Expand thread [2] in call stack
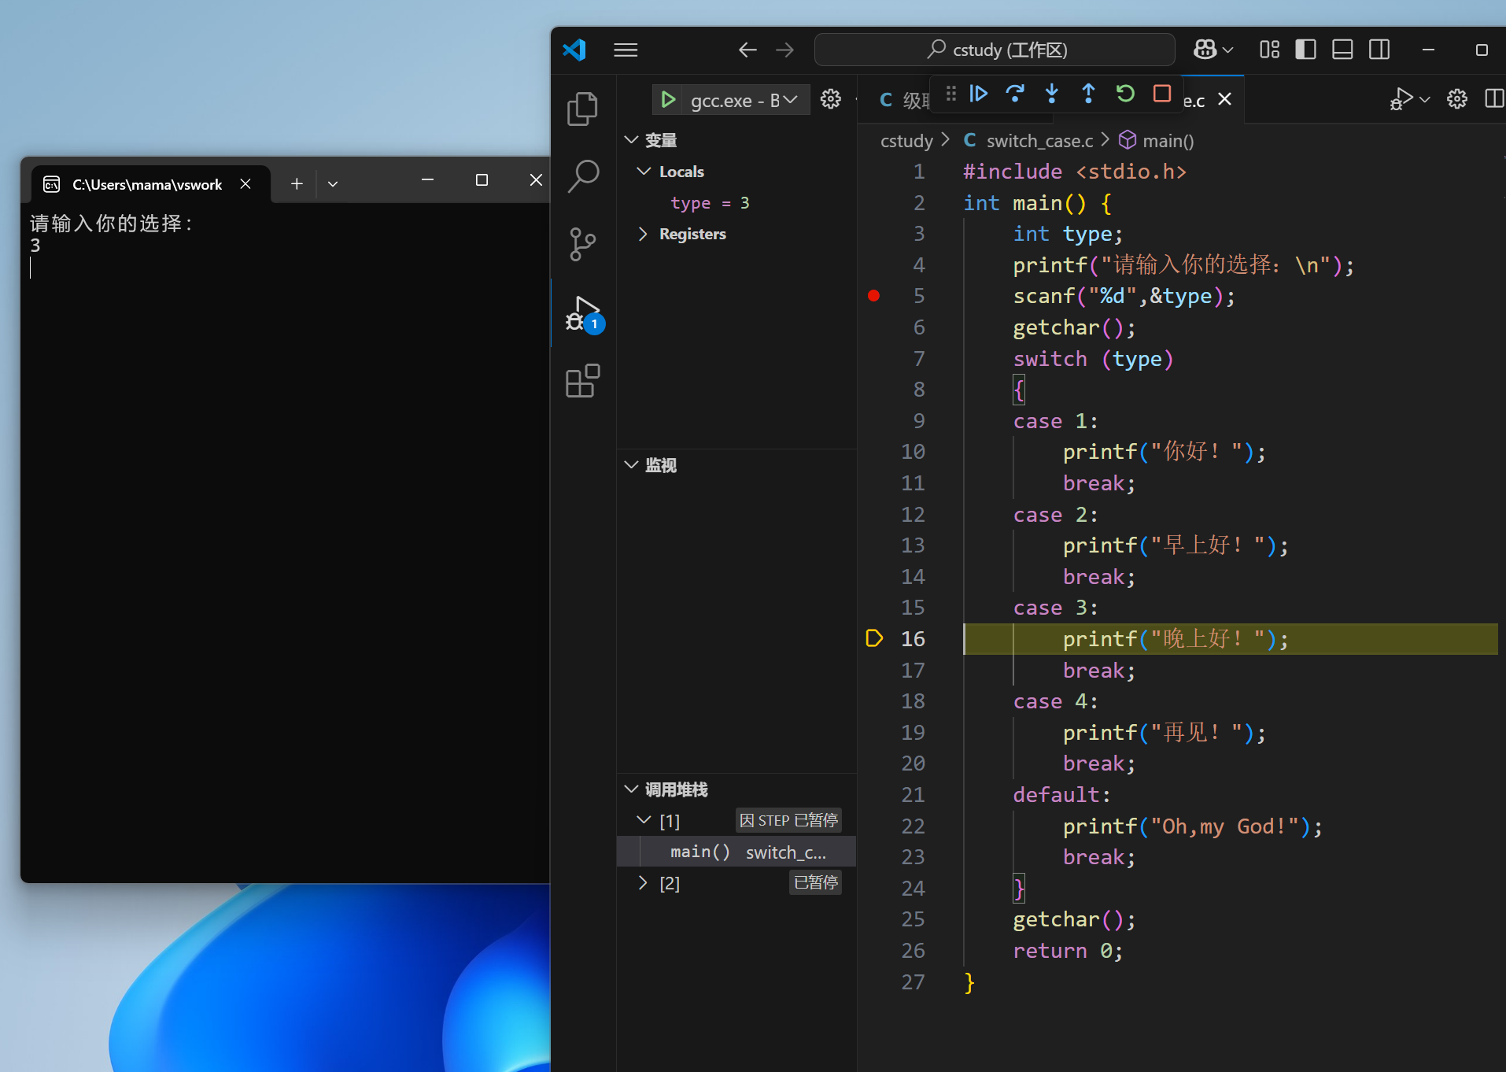 [x=644, y=883]
